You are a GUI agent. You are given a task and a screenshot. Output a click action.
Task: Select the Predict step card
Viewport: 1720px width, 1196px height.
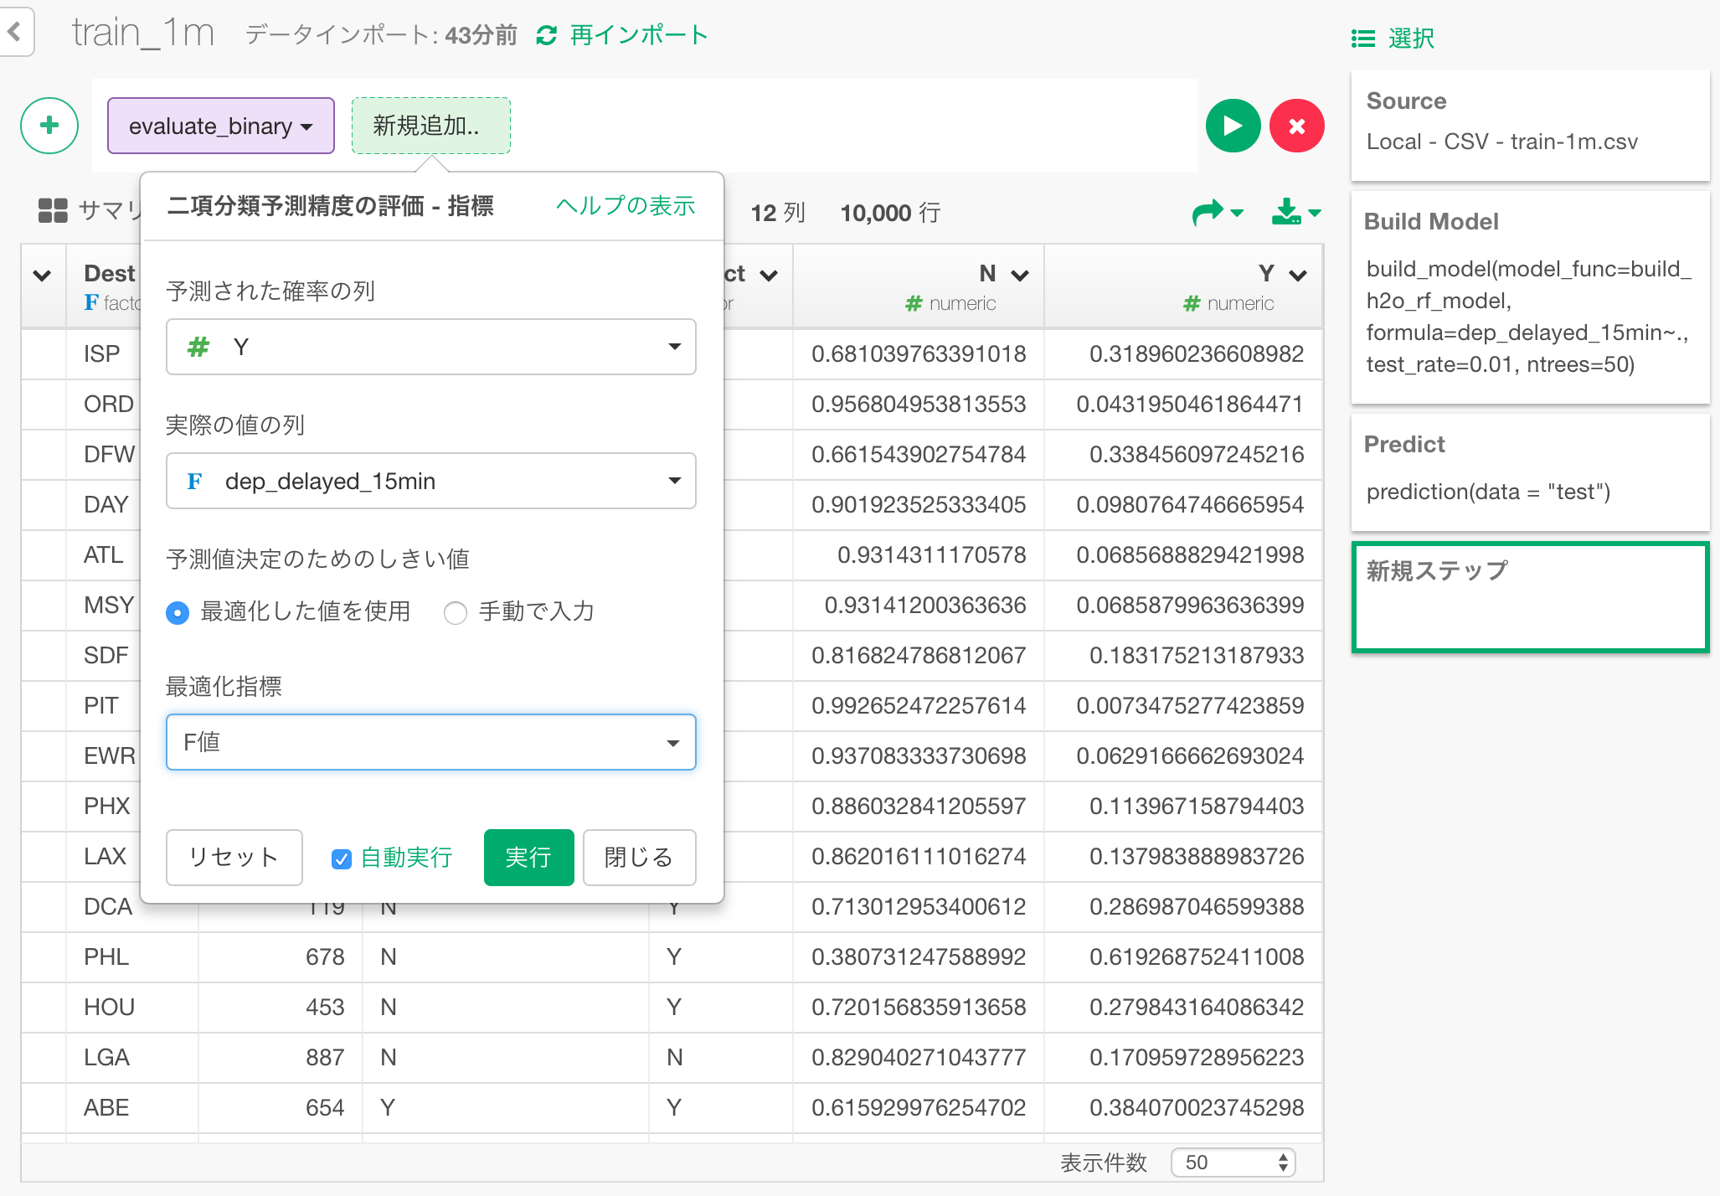pos(1529,471)
